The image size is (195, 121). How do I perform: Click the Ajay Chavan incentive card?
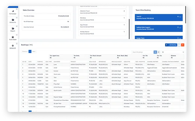pyautogui.click(x=102, y=26)
